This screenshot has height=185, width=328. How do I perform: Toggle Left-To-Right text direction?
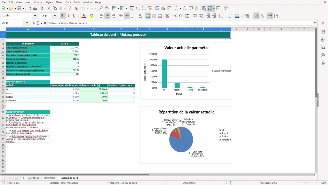pyautogui.click(x=256, y=16)
